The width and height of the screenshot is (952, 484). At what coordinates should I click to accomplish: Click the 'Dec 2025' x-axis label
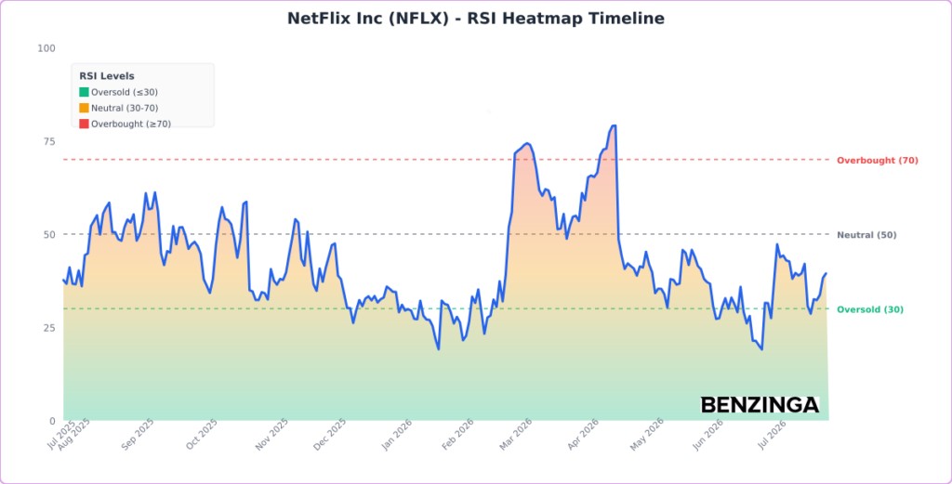pos(330,434)
